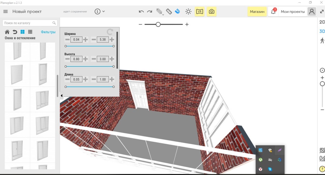
Task: Undo the last action
Action: (x=141, y=12)
